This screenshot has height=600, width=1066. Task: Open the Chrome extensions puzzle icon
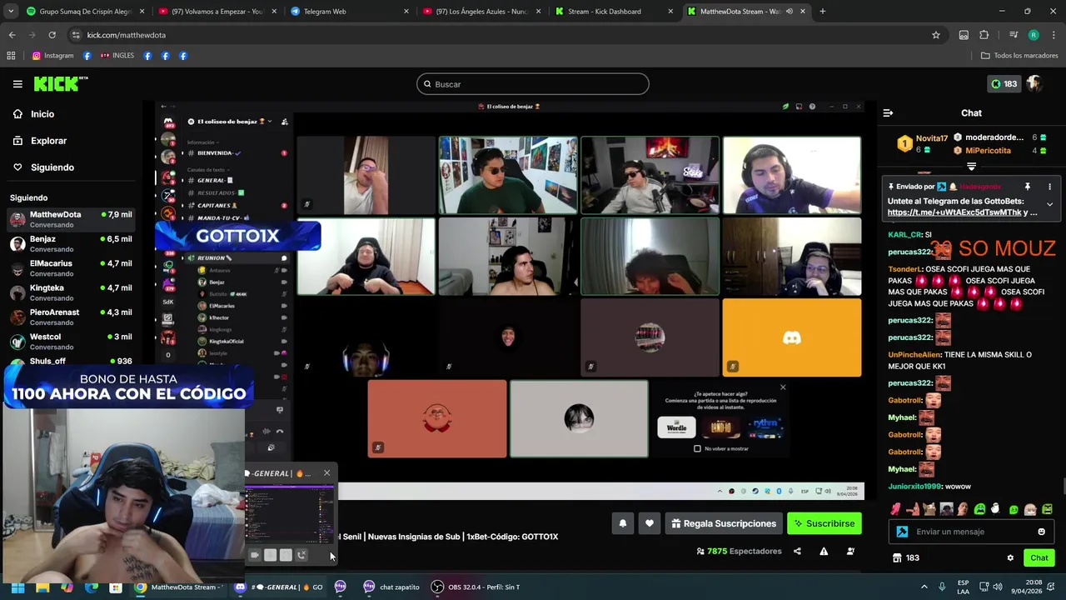pyautogui.click(x=984, y=35)
